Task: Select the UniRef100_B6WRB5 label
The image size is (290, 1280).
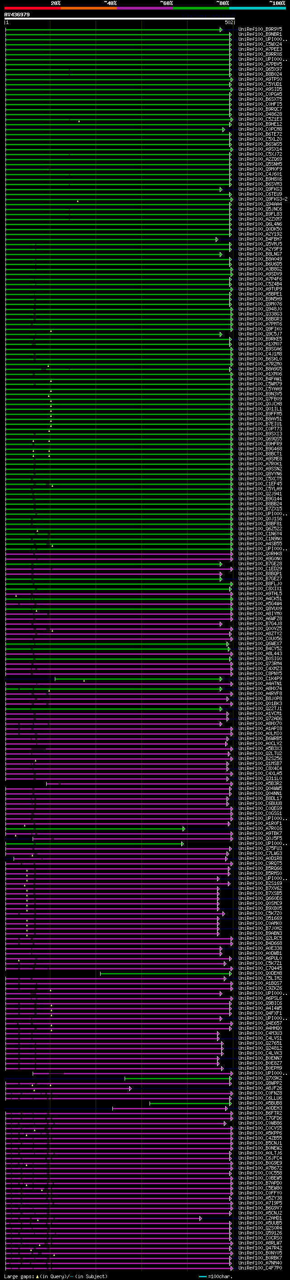Action: coord(260,738)
